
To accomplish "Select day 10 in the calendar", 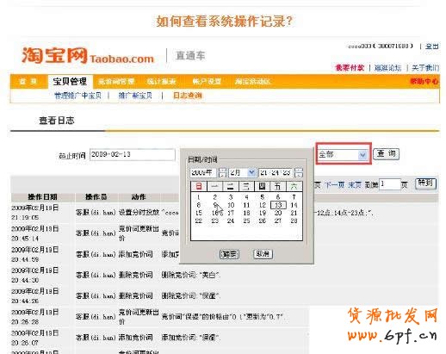I will click(231, 205).
